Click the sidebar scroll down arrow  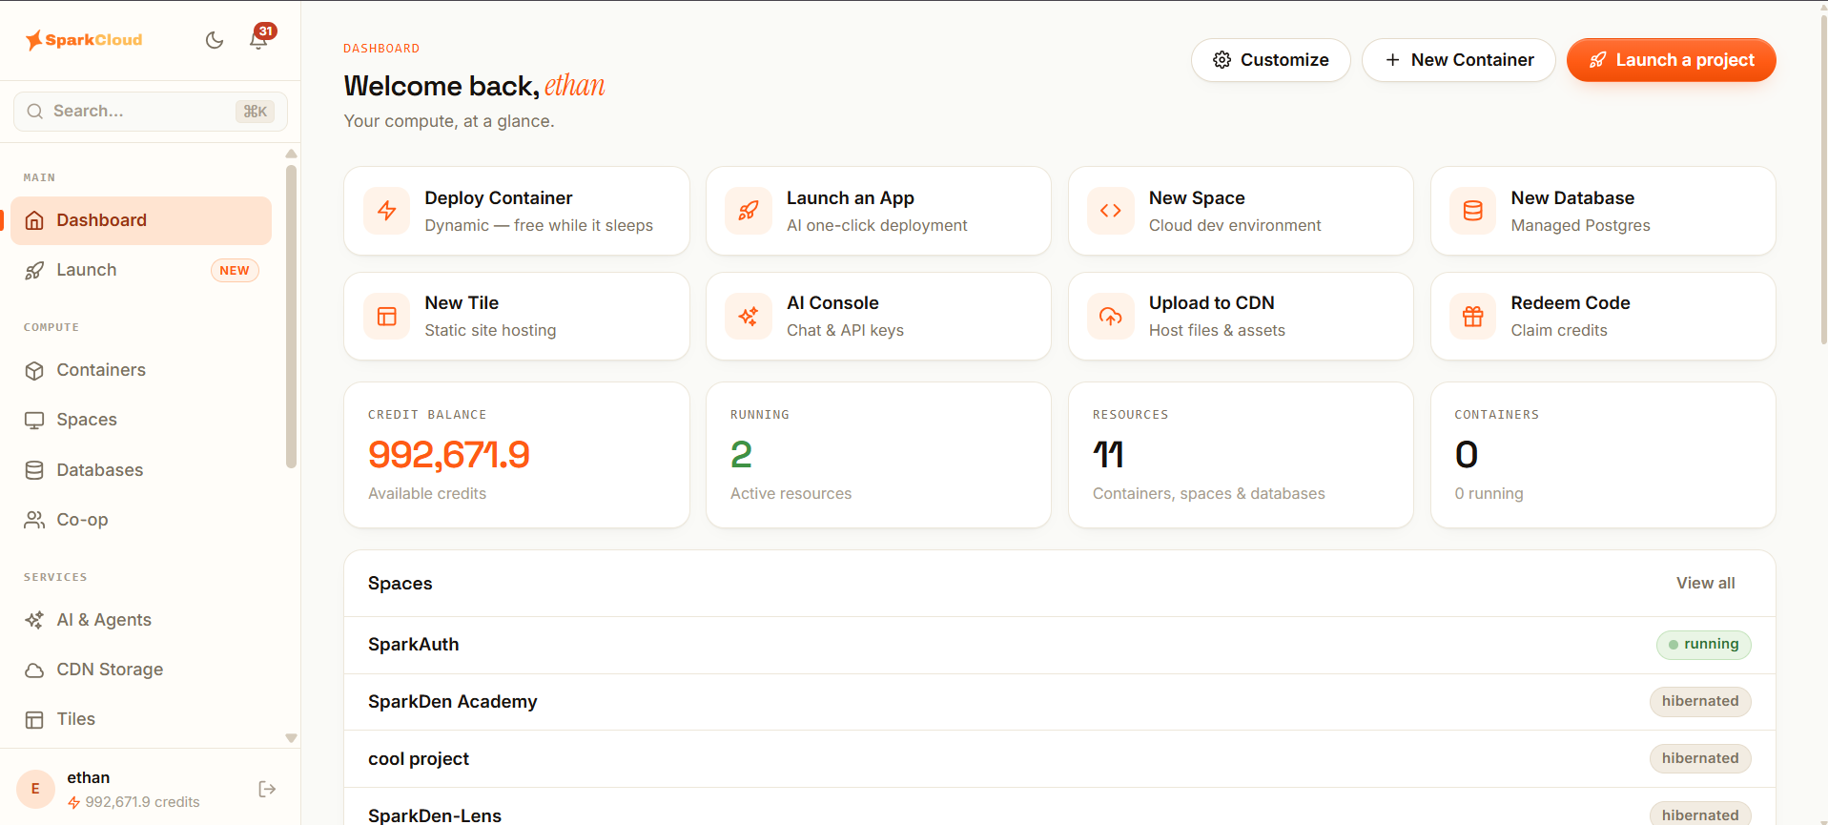point(292,738)
